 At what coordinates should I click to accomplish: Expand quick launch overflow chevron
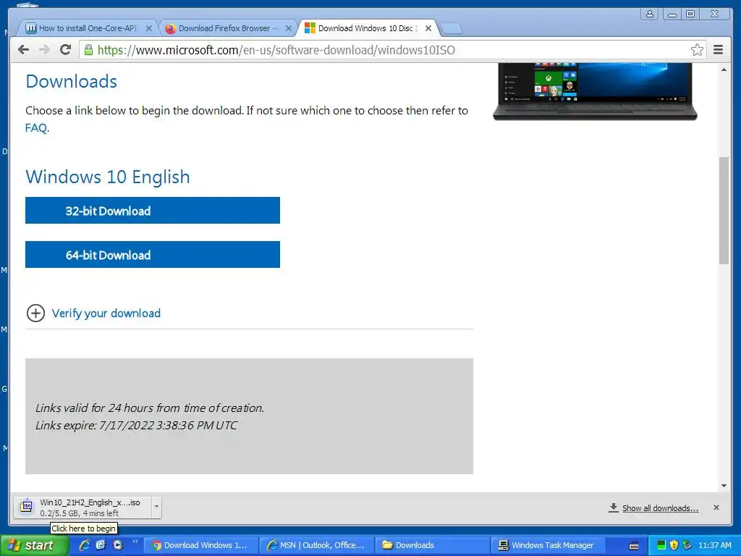tap(135, 542)
